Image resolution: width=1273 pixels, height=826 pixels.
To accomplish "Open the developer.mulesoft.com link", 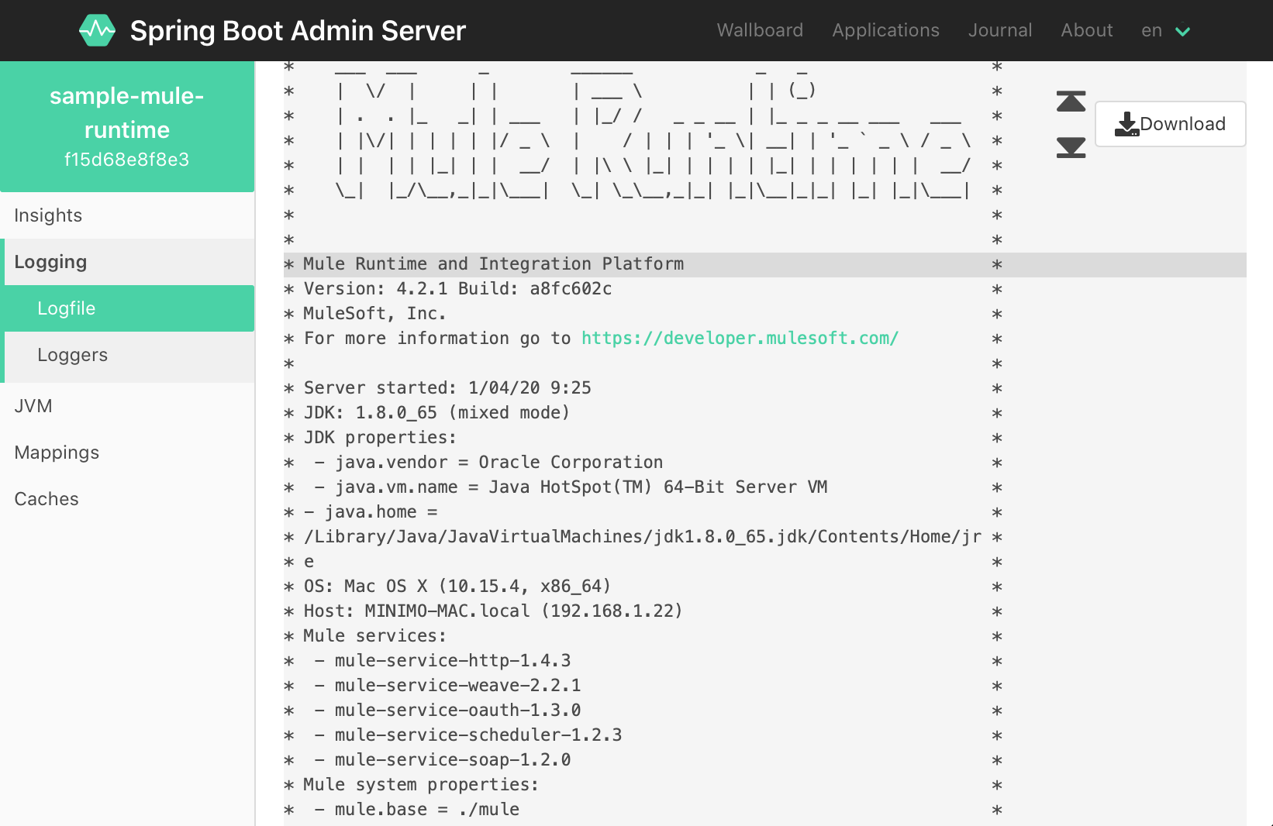I will pyautogui.click(x=740, y=338).
